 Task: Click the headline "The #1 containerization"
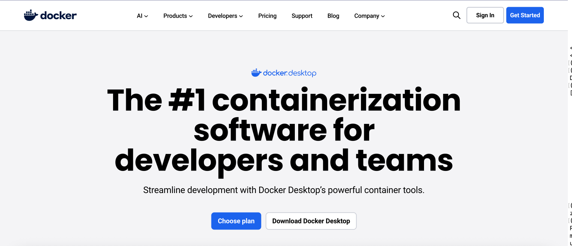284,101
